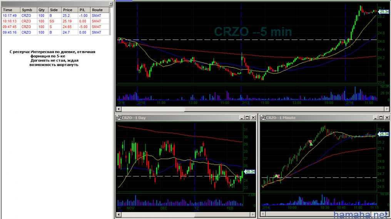Click the CRZO --5 min chart title

(x=253, y=32)
